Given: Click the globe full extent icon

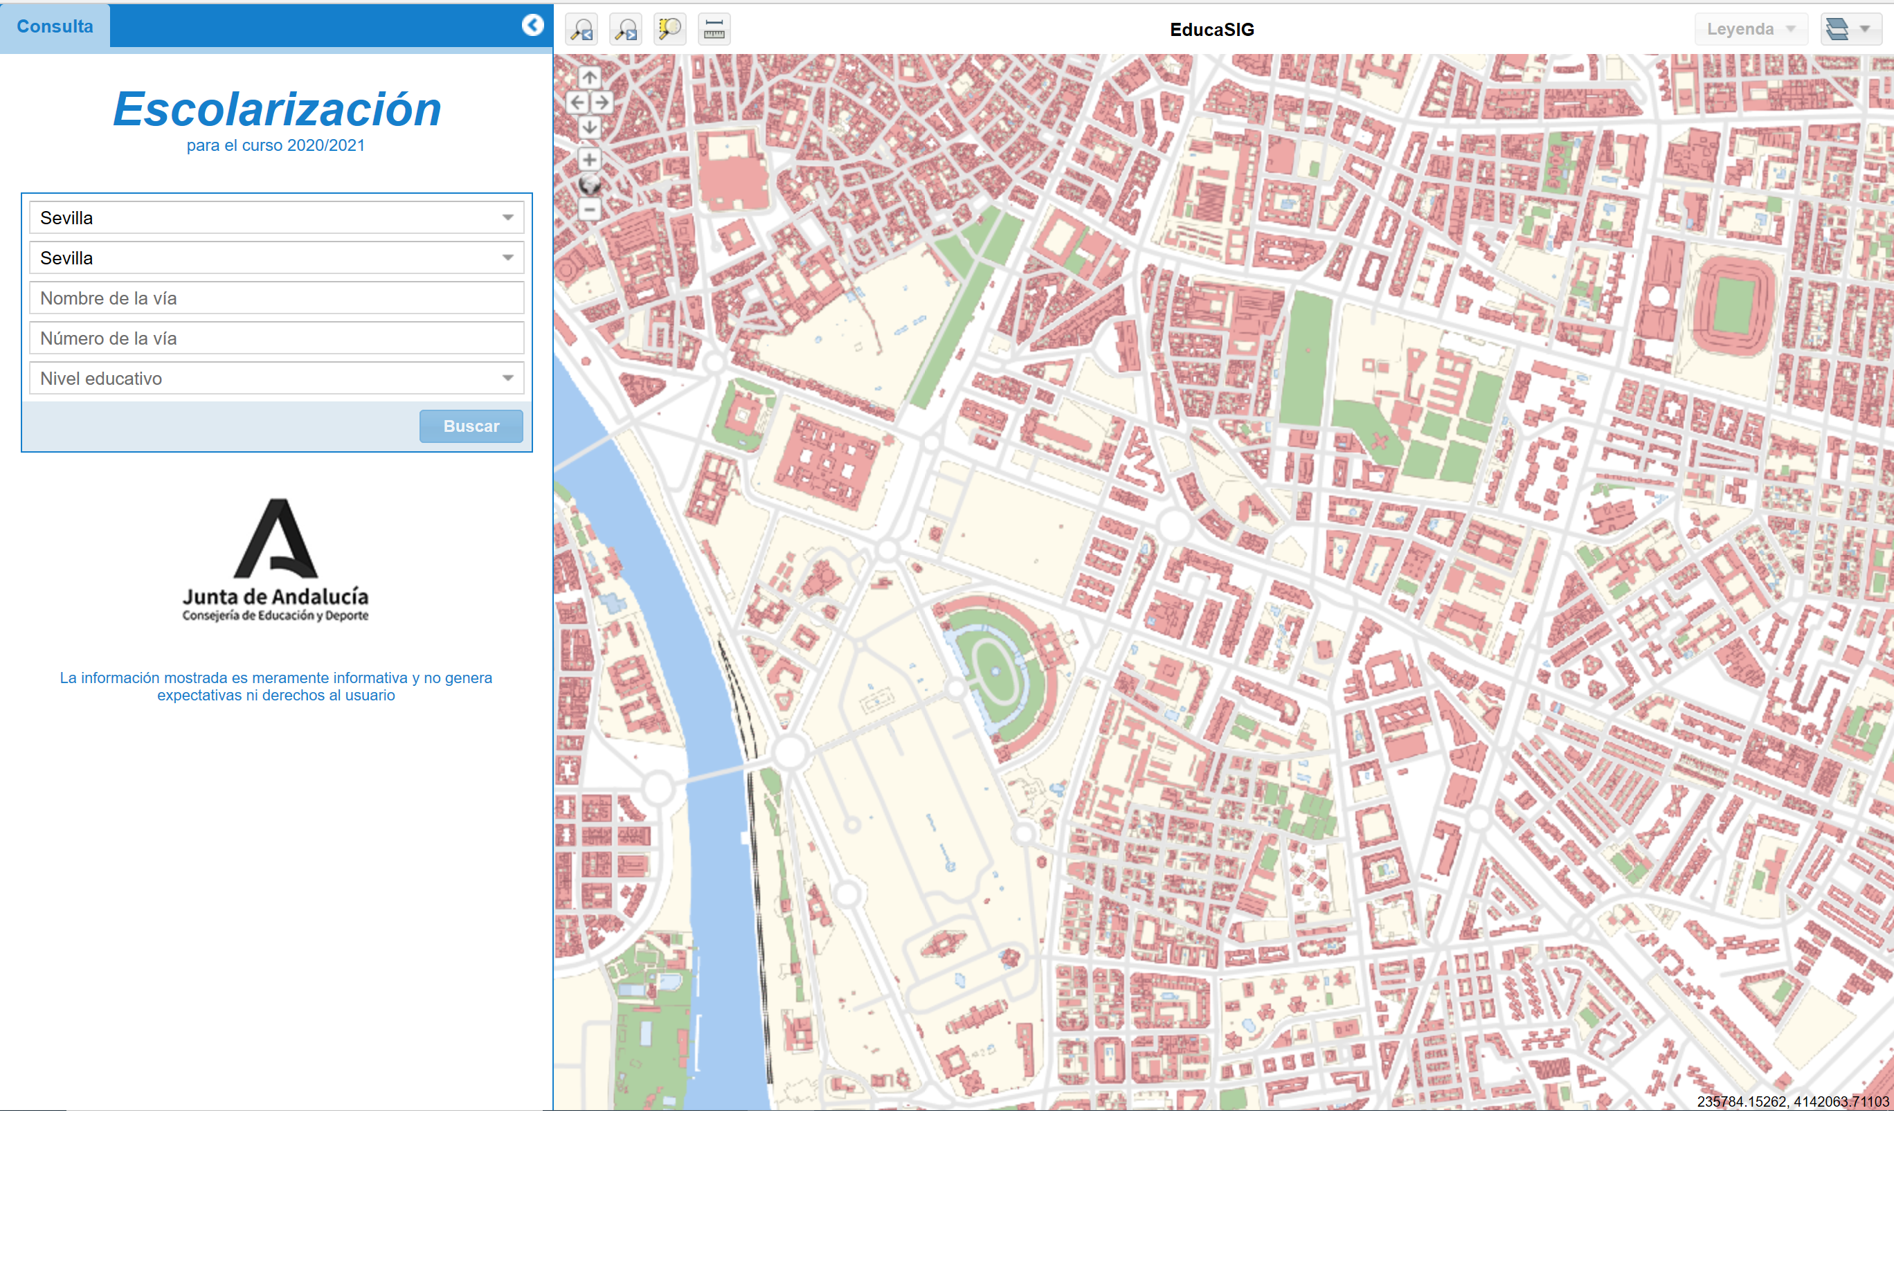Looking at the screenshot, I should 589,185.
